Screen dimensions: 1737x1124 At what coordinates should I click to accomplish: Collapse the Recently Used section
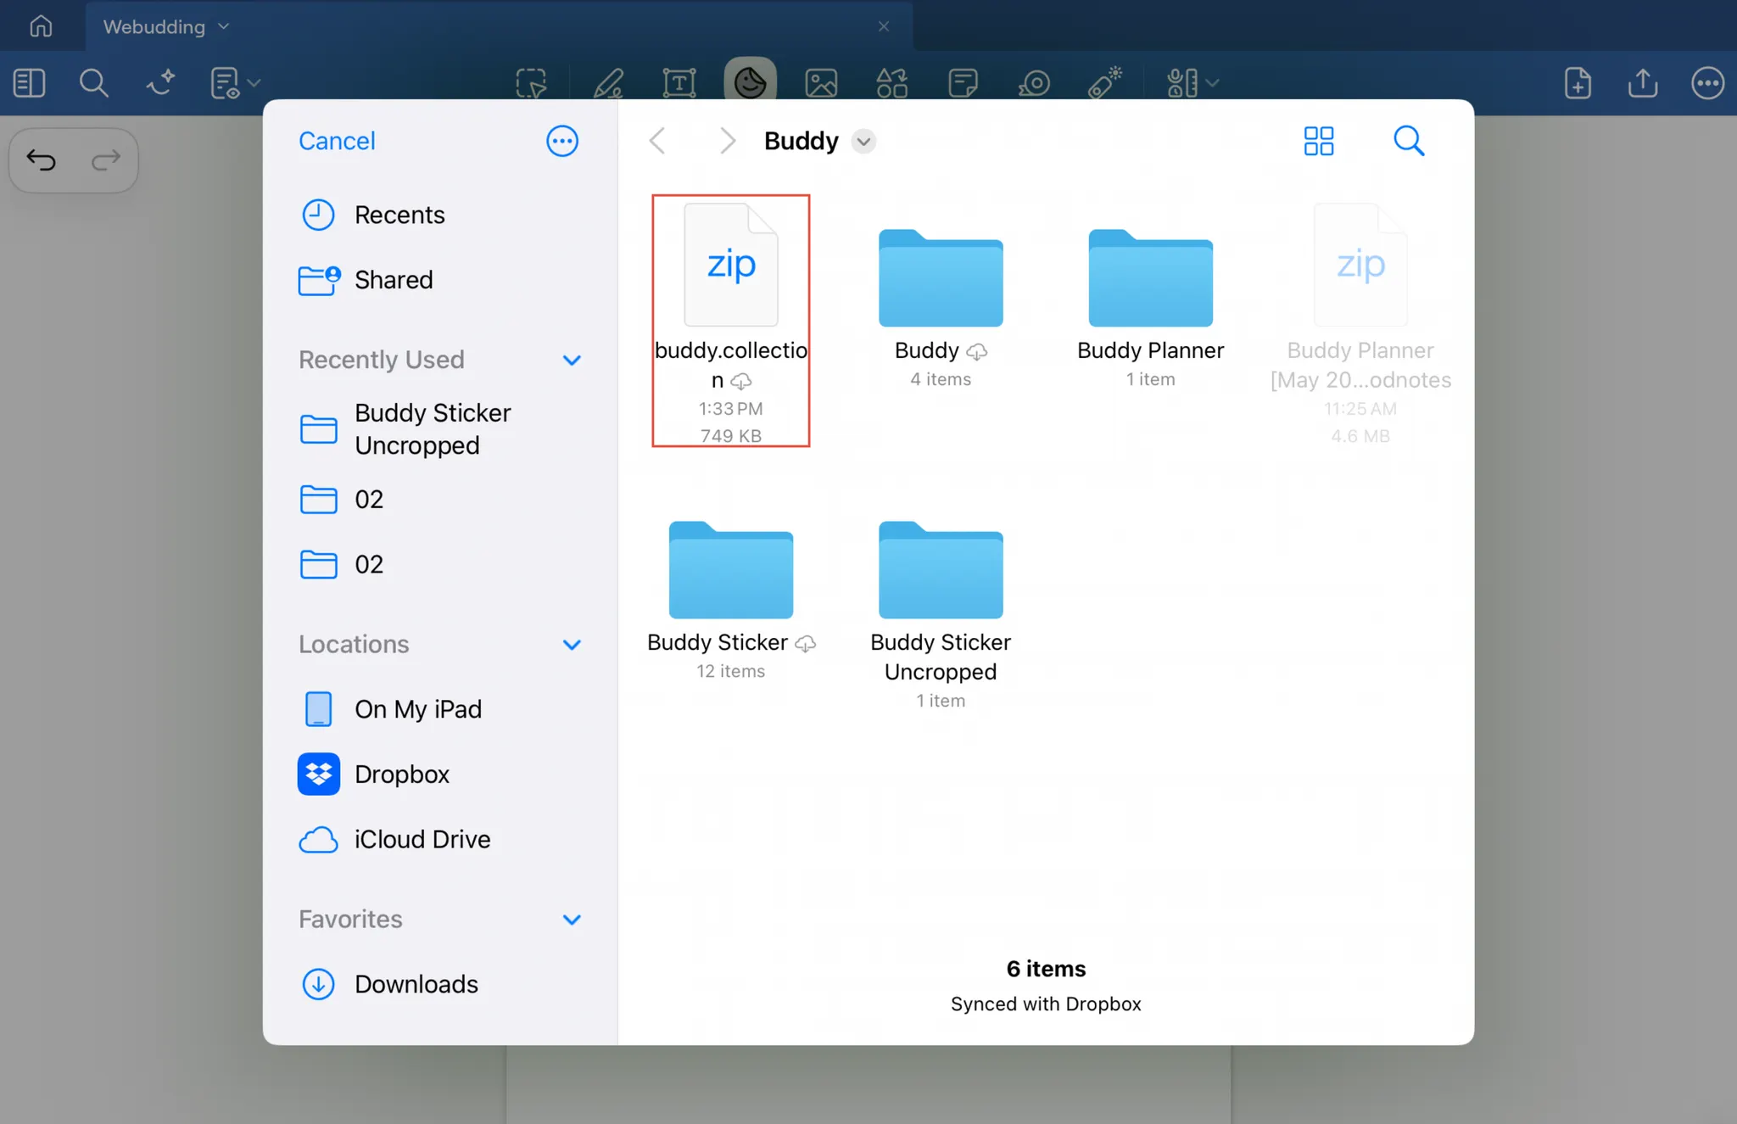572,361
